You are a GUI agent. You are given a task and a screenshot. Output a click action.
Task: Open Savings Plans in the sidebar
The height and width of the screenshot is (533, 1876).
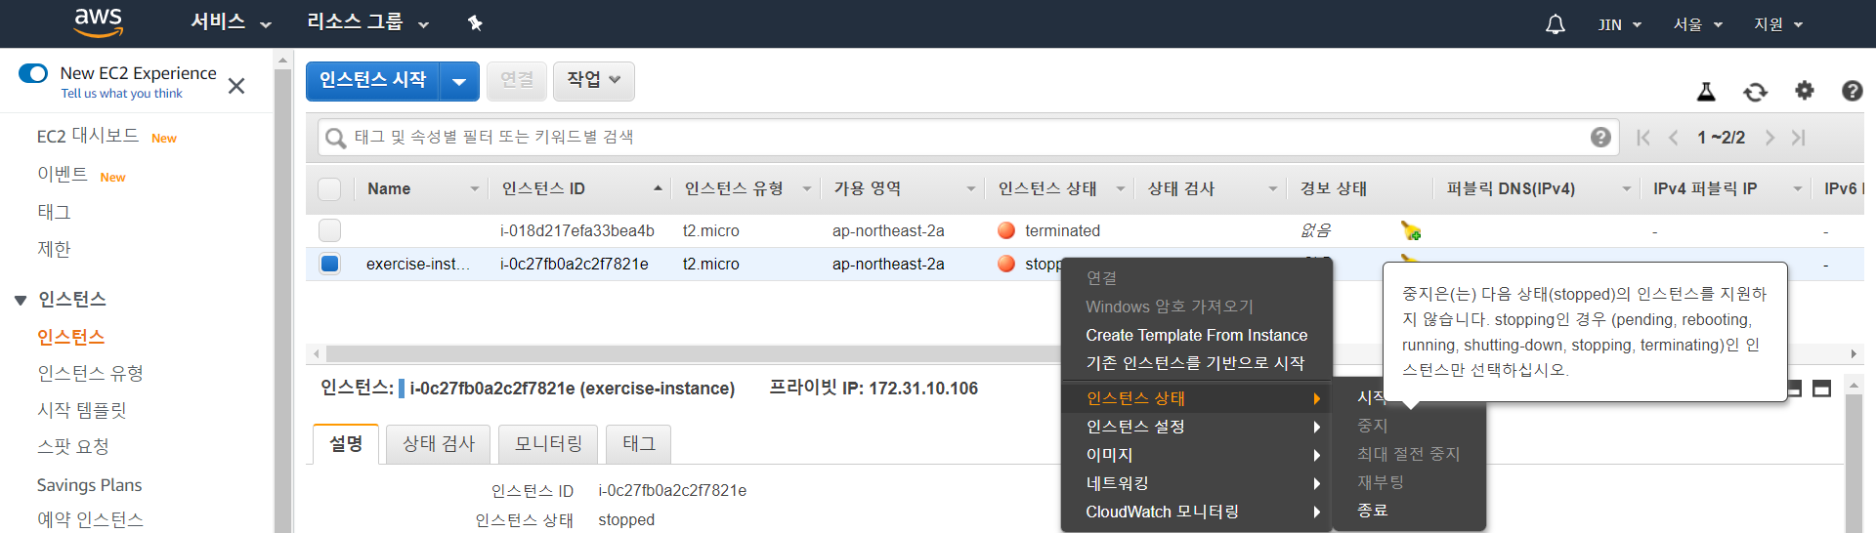pos(89,485)
